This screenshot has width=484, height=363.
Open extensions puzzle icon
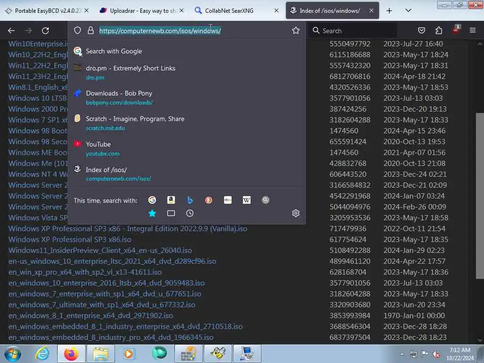coord(439,30)
